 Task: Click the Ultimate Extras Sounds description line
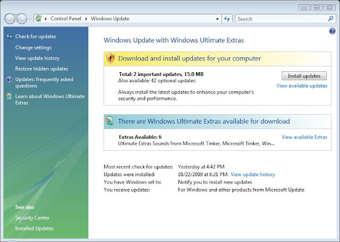tap(196, 143)
